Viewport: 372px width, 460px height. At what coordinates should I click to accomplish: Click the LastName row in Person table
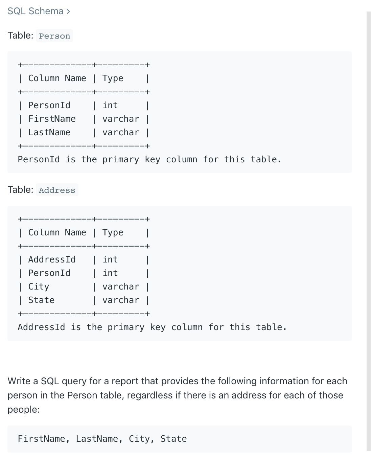point(84,133)
